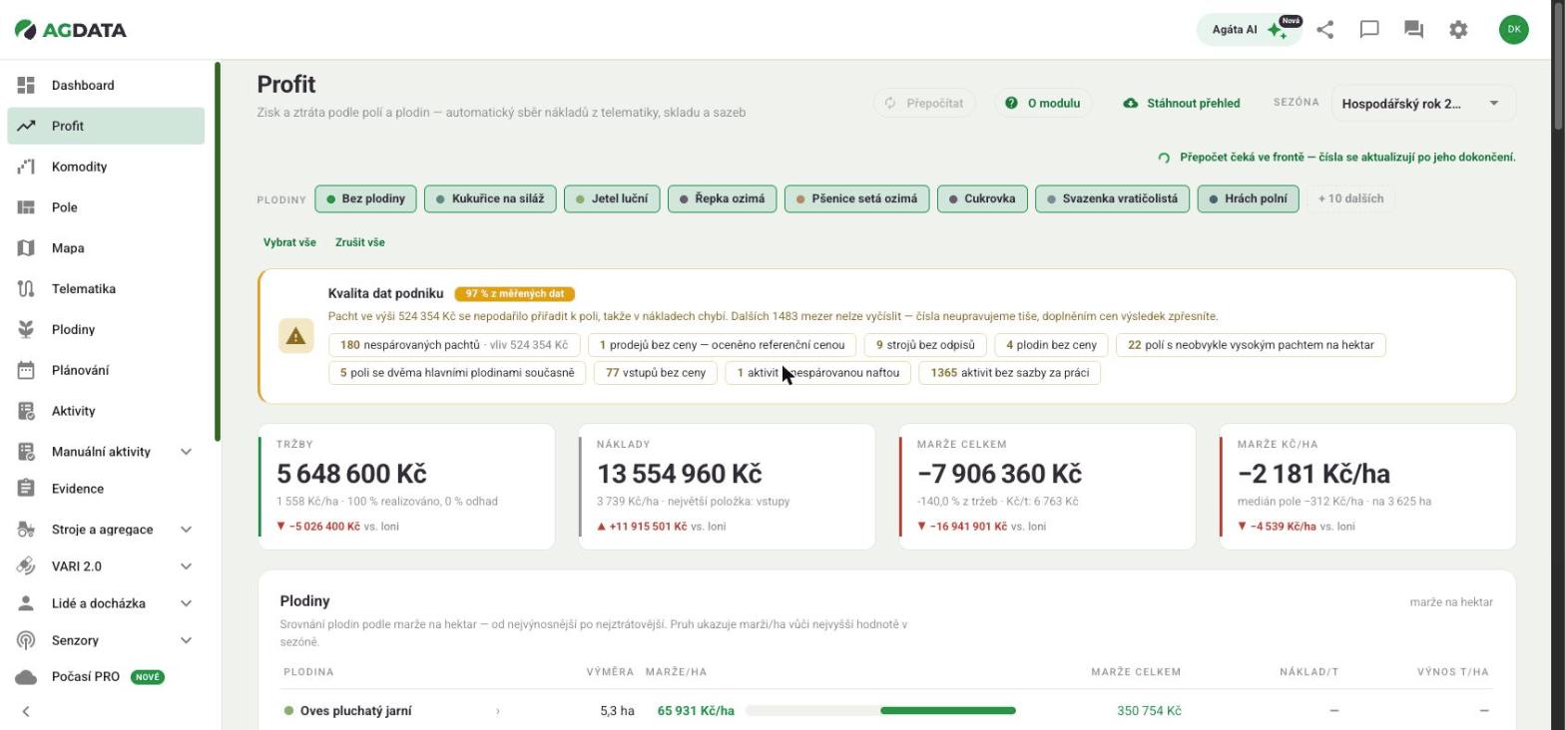Expand the Senzory submenu
The width and height of the screenshot is (1565, 730).
click(x=186, y=640)
